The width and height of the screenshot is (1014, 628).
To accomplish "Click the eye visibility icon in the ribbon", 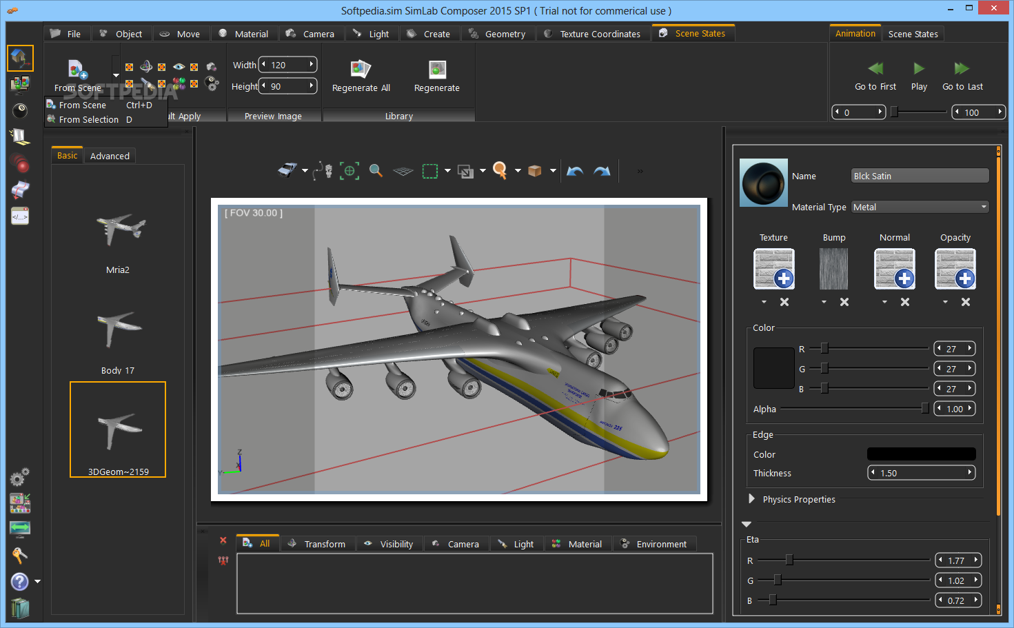I will [x=179, y=67].
